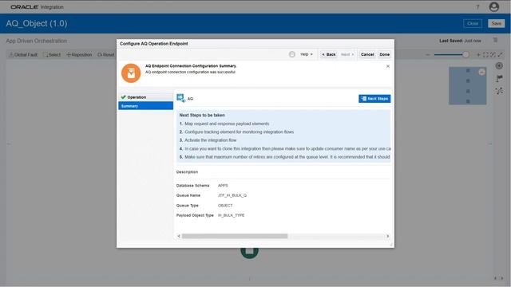
Task: Click Reposition in canvas toolbar
Action: (x=79, y=55)
